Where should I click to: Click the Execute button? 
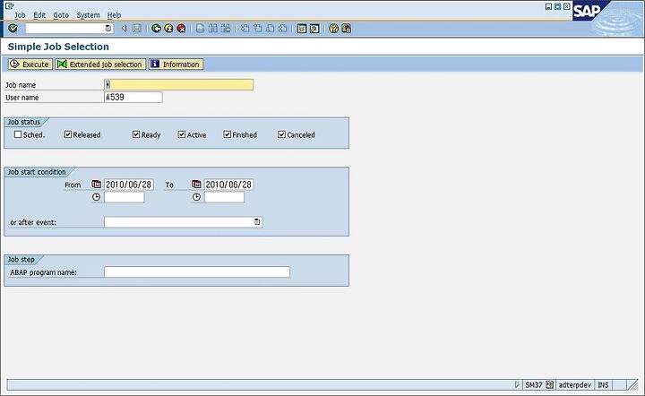[30, 65]
